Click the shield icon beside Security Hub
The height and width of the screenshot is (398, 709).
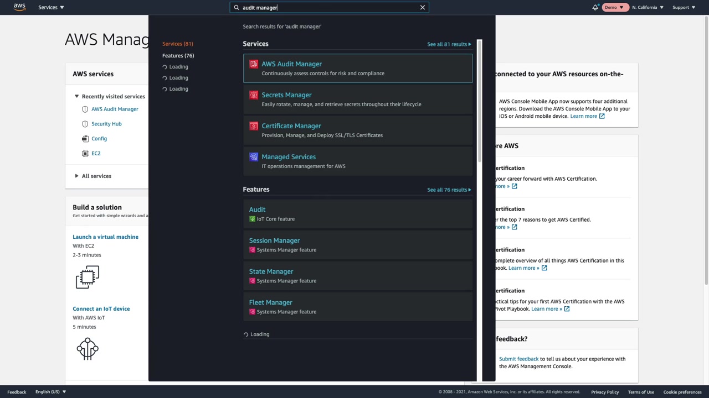(85, 124)
